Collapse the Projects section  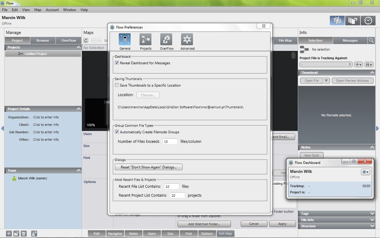tap(78, 47)
